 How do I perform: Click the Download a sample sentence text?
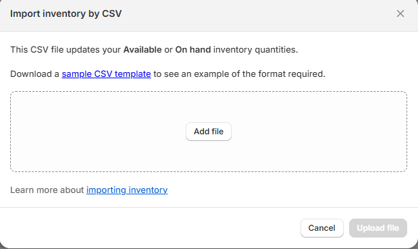pos(167,74)
